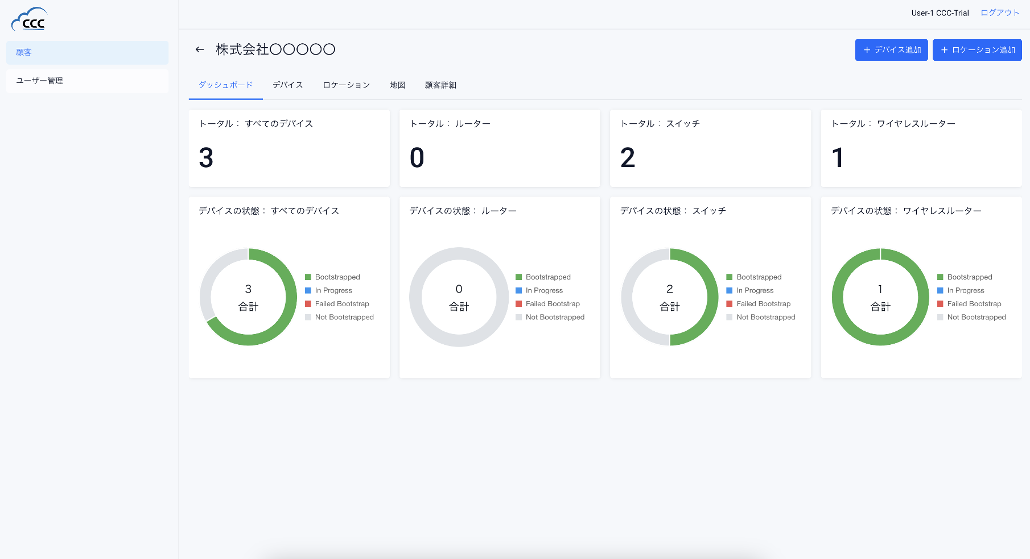Viewport: 1030px width, 559px height.
Task: Click the CCC cloud logo
Action: pos(30,19)
